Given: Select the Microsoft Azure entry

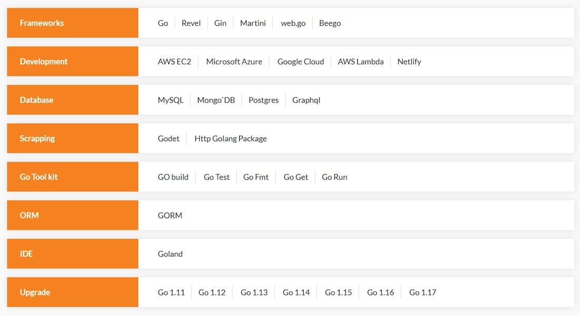Looking at the screenshot, I should pos(234,62).
